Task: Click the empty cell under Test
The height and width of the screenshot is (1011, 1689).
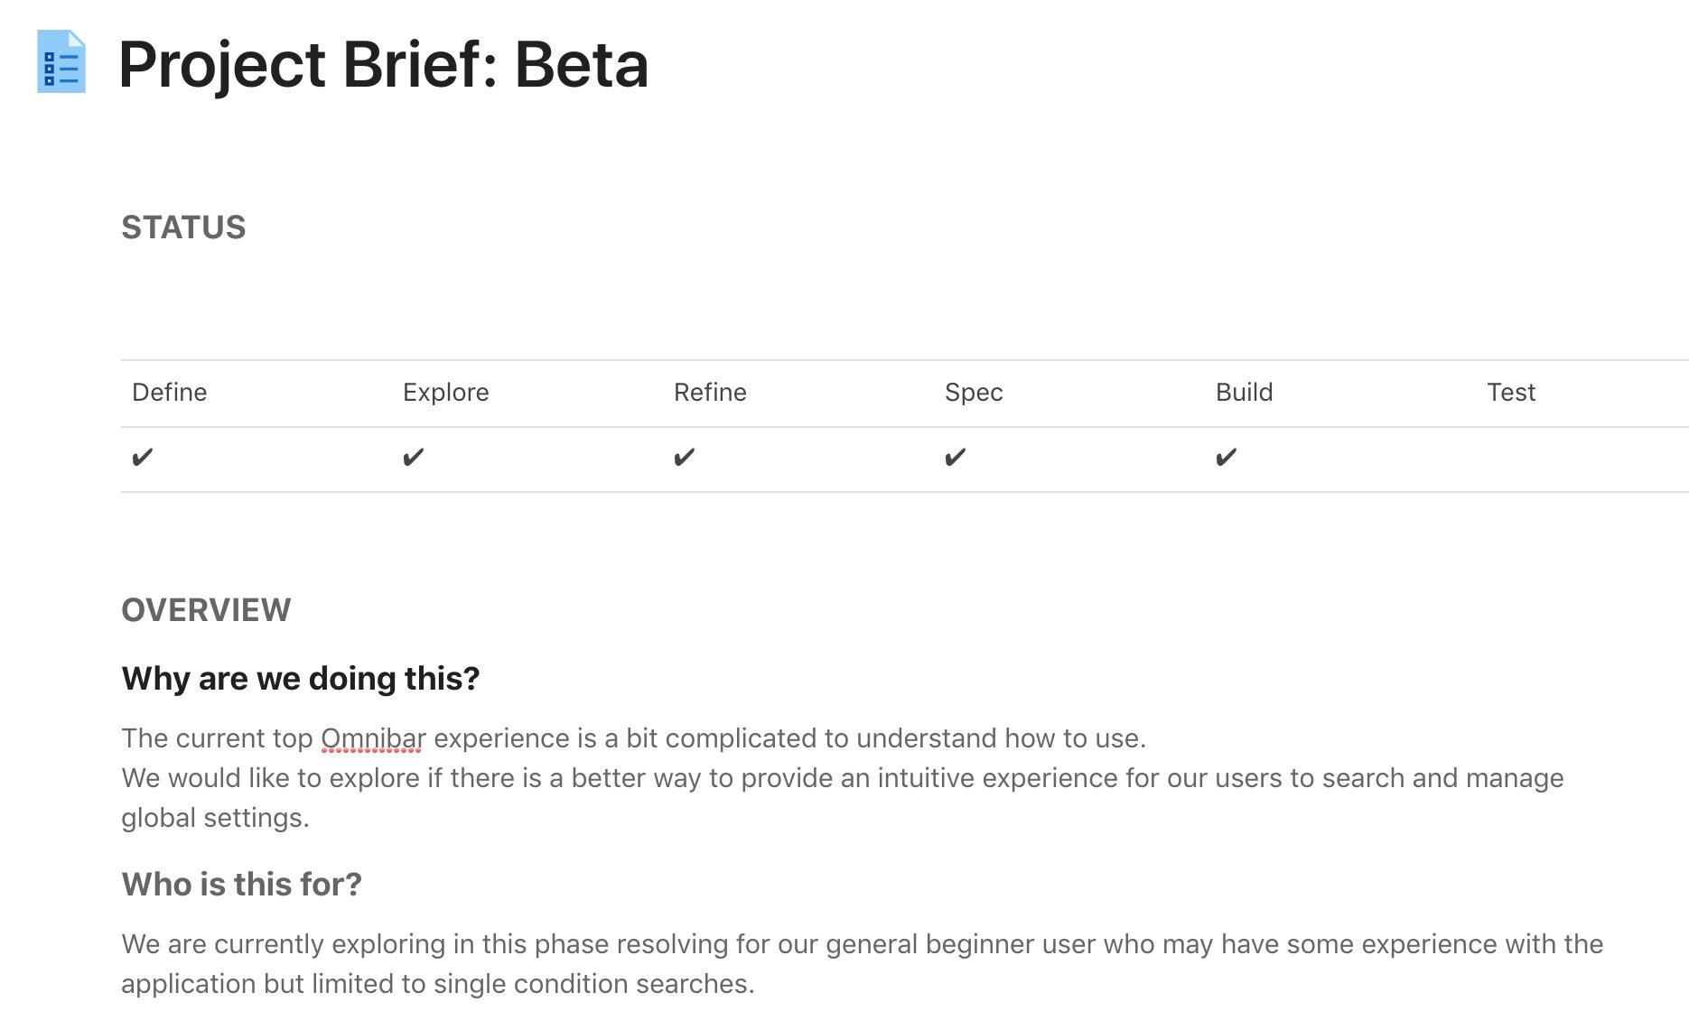Action: tap(1582, 459)
